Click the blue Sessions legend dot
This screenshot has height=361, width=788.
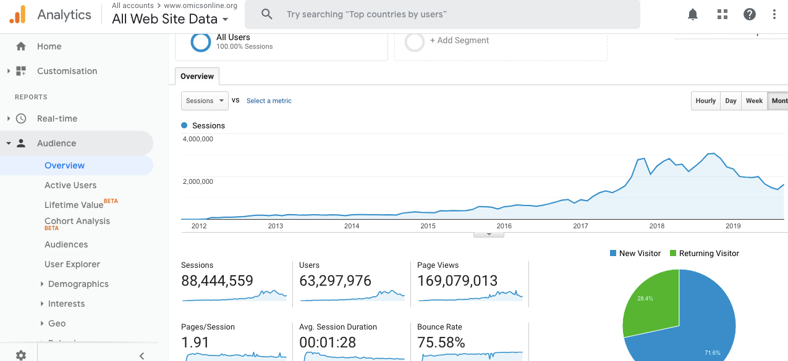[184, 125]
